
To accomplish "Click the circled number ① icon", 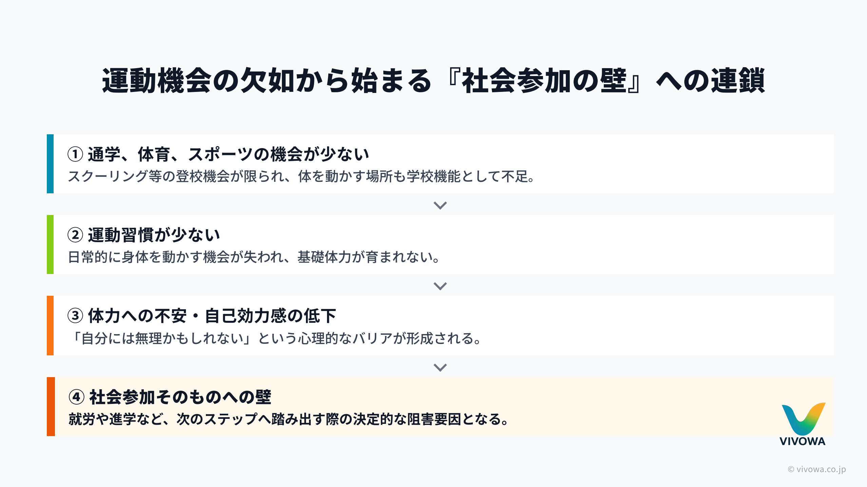I will point(75,154).
